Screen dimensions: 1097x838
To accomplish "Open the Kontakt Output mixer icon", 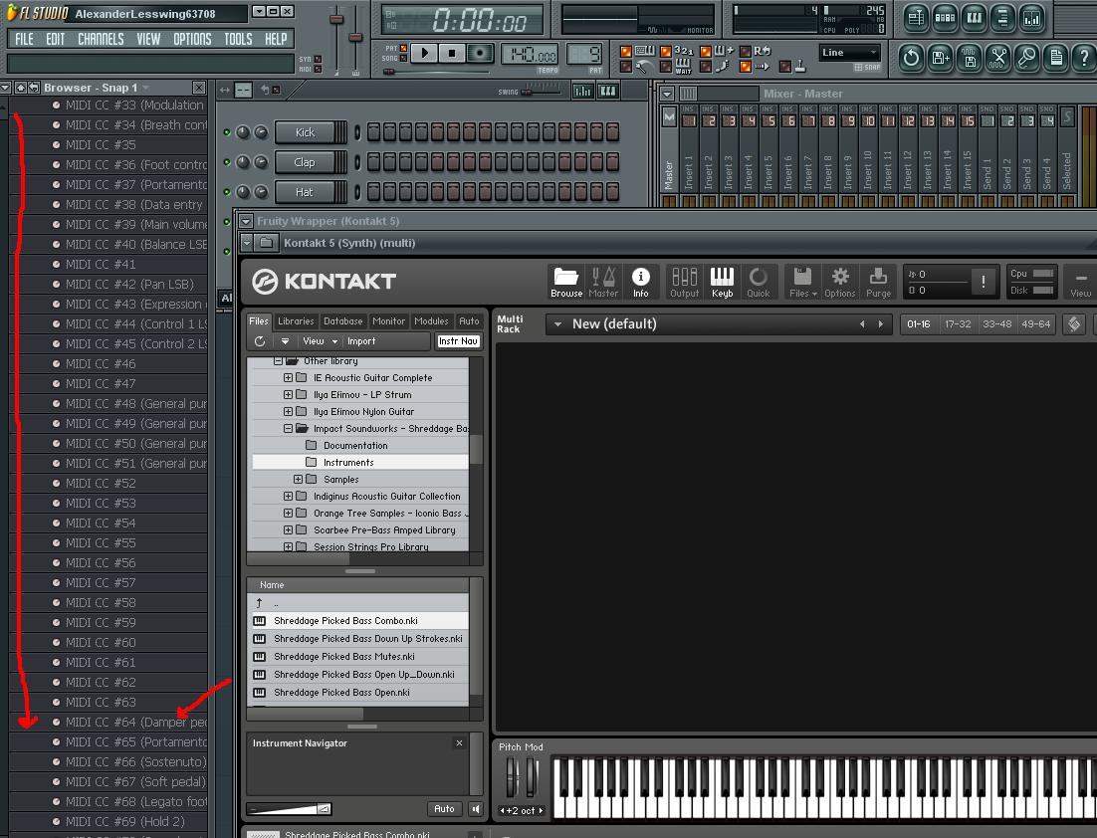I will coord(684,282).
